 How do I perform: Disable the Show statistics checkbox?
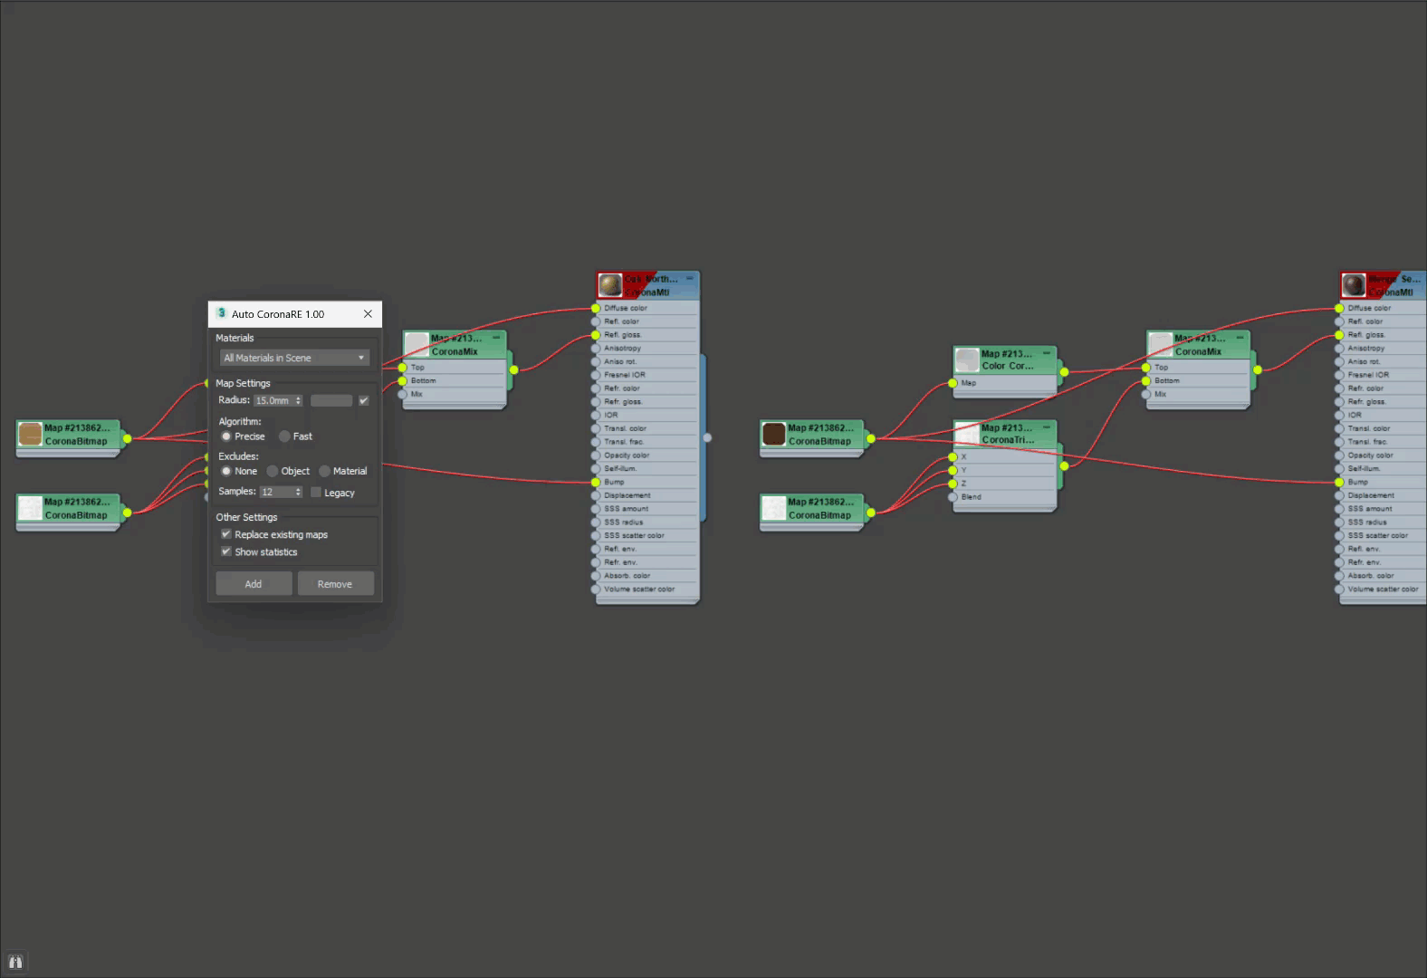pos(226,551)
